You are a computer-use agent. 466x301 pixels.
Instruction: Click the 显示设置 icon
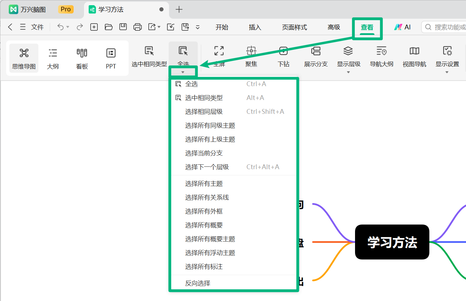(447, 51)
